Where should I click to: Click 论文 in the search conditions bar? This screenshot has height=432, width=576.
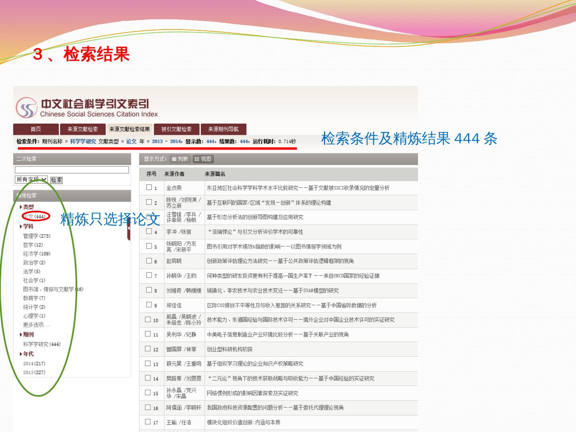(131, 141)
